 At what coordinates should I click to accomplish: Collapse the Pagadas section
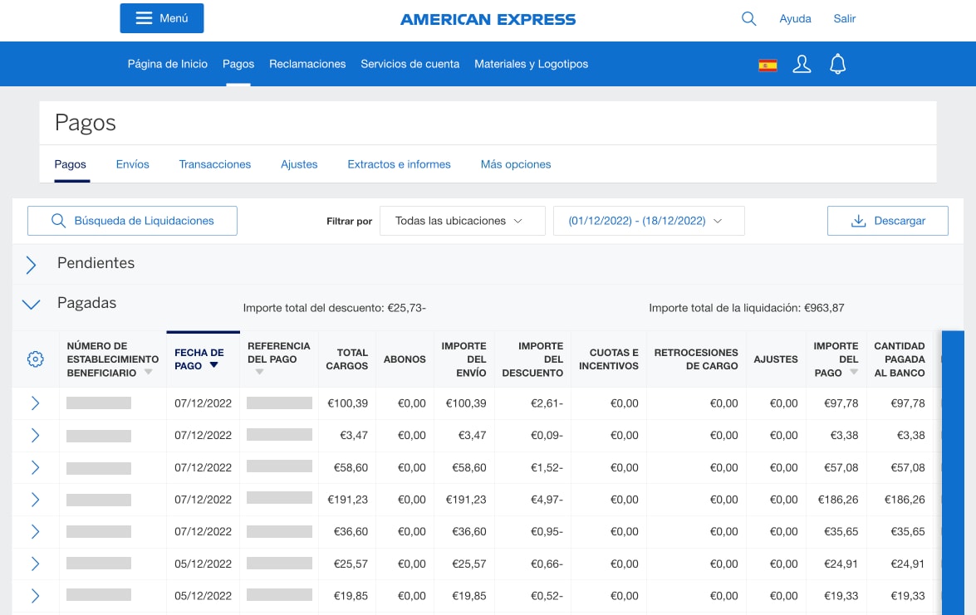click(32, 305)
